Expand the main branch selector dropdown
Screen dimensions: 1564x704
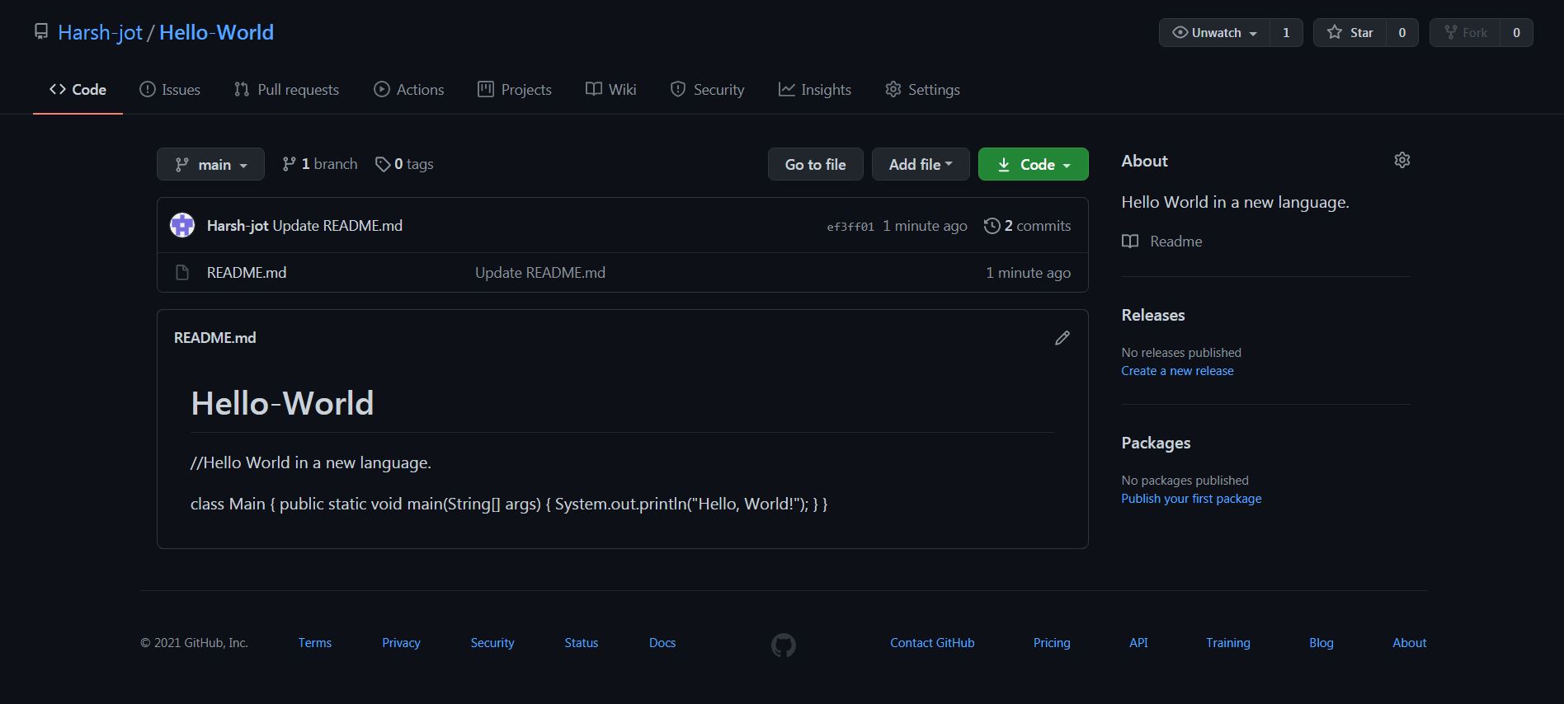[210, 164]
